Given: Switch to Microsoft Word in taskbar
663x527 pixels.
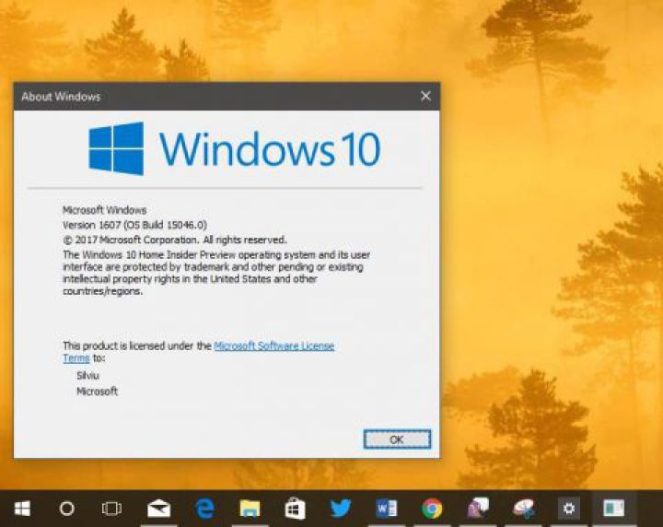Looking at the screenshot, I should click(x=387, y=508).
